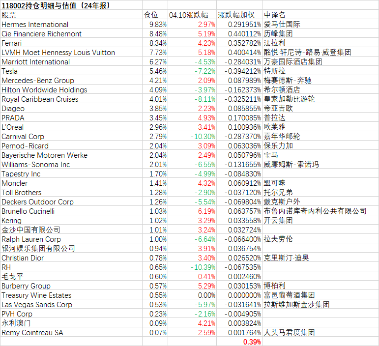
Task: Select the 酩悦·轩尼诗-路易·威登集团 cell
Action: click(x=321, y=52)
